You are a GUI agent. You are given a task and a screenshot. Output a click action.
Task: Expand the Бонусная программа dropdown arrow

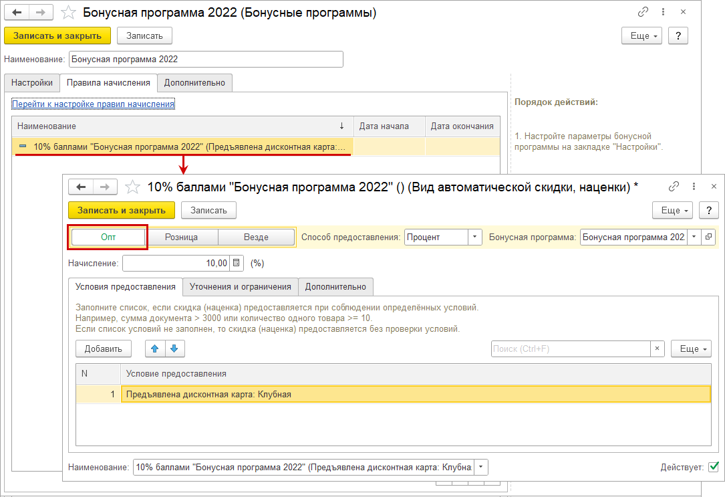(x=694, y=237)
